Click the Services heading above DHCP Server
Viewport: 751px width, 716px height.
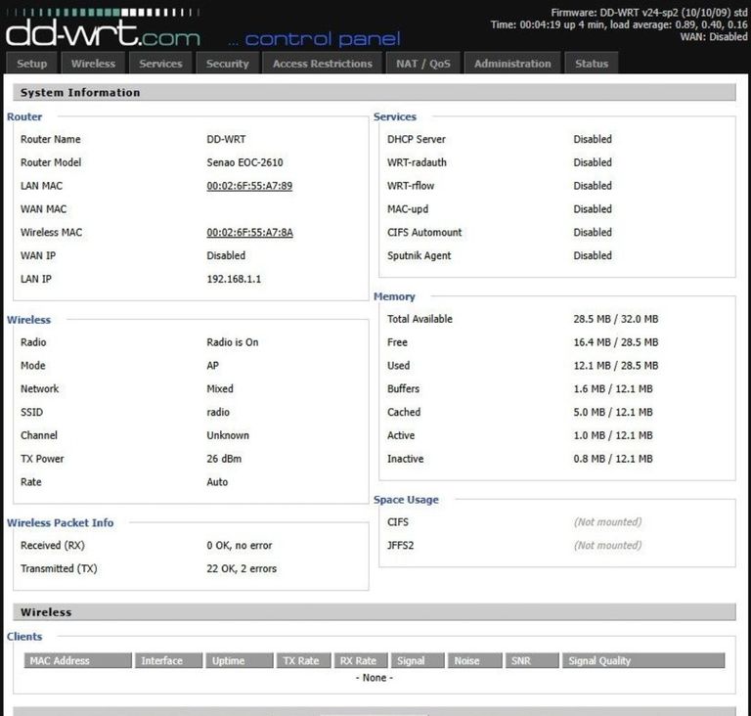coord(395,116)
